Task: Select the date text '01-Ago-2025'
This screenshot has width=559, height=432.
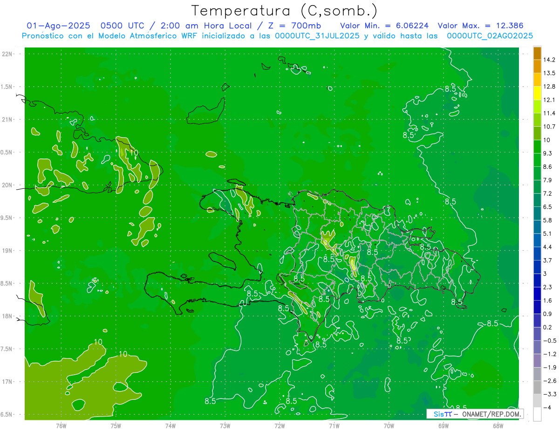Action: [58, 26]
